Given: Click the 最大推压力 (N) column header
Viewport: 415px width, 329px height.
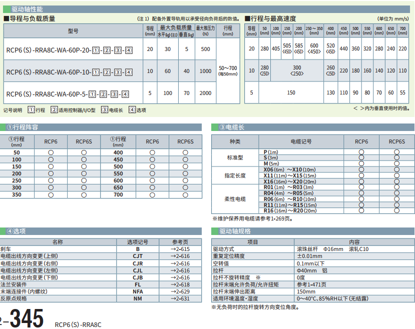Looking at the screenshot, I should pos(205,30).
